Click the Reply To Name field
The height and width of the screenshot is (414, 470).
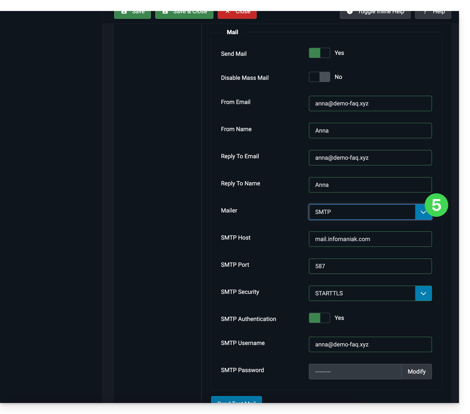(x=370, y=185)
